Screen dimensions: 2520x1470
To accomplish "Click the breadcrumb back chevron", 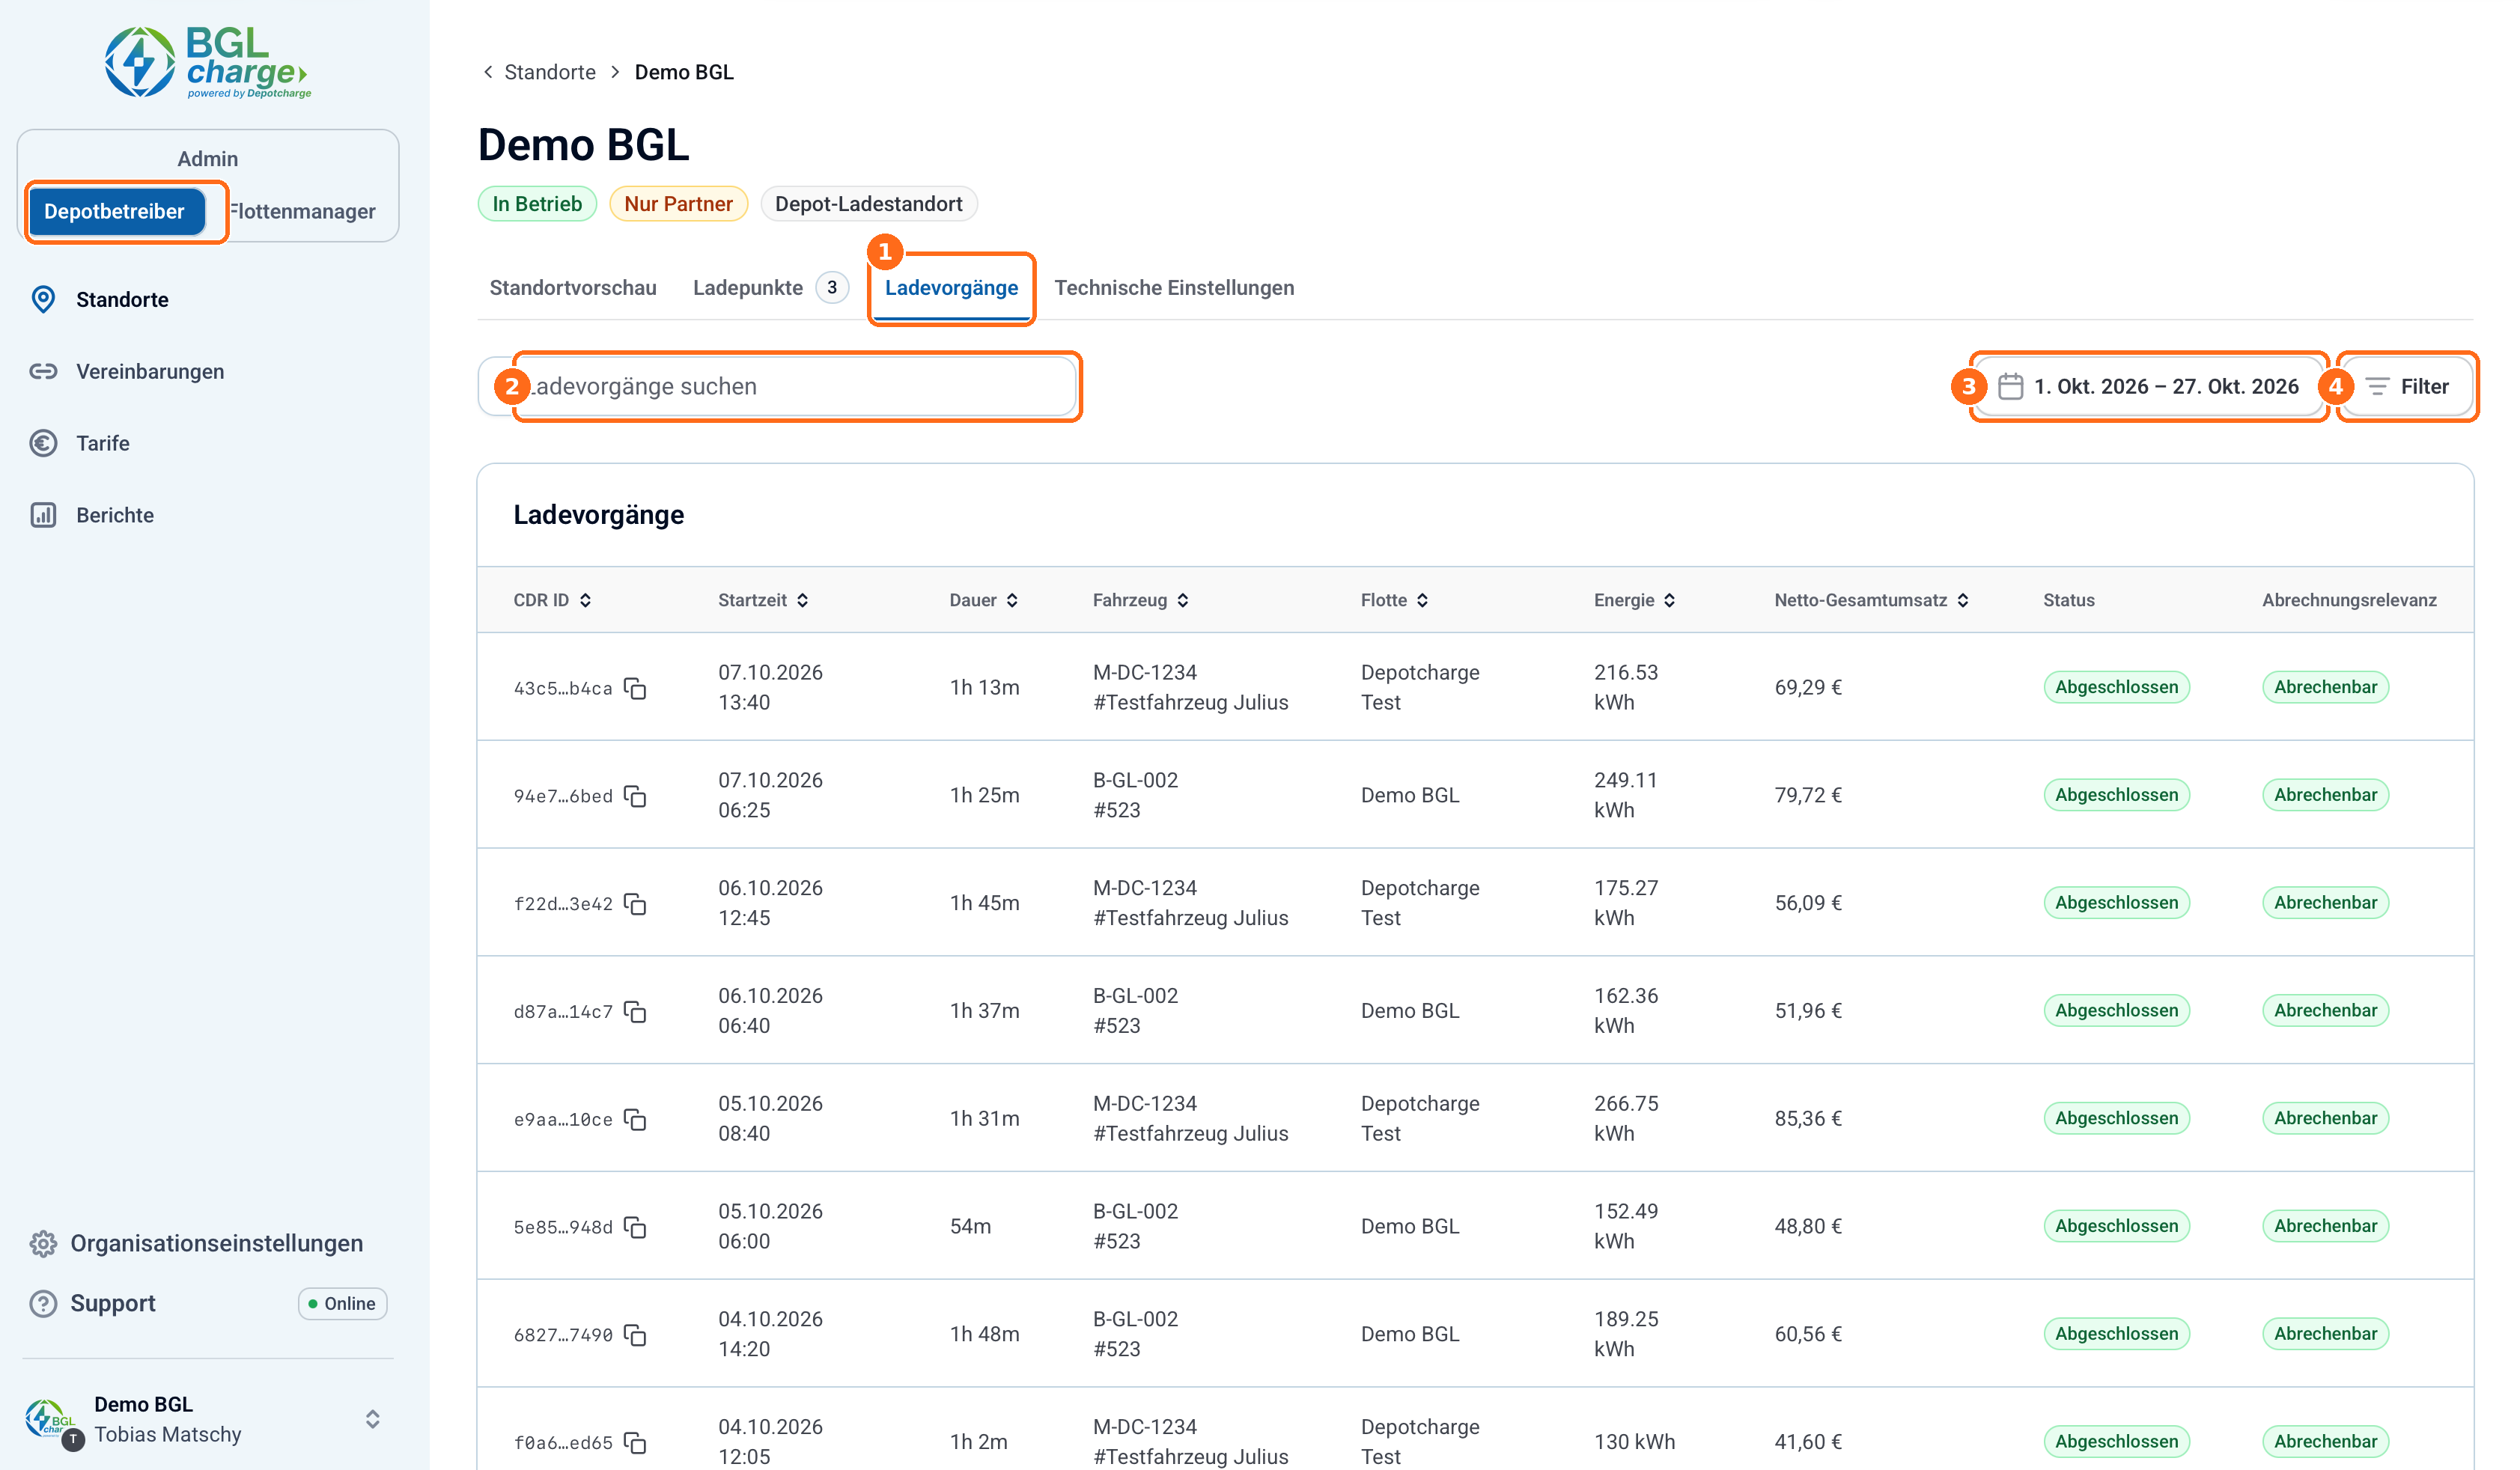I will 488,72.
